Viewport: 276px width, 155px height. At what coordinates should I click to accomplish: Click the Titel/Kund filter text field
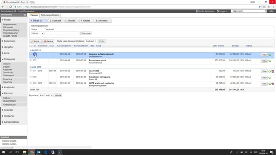click(x=62, y=33)
